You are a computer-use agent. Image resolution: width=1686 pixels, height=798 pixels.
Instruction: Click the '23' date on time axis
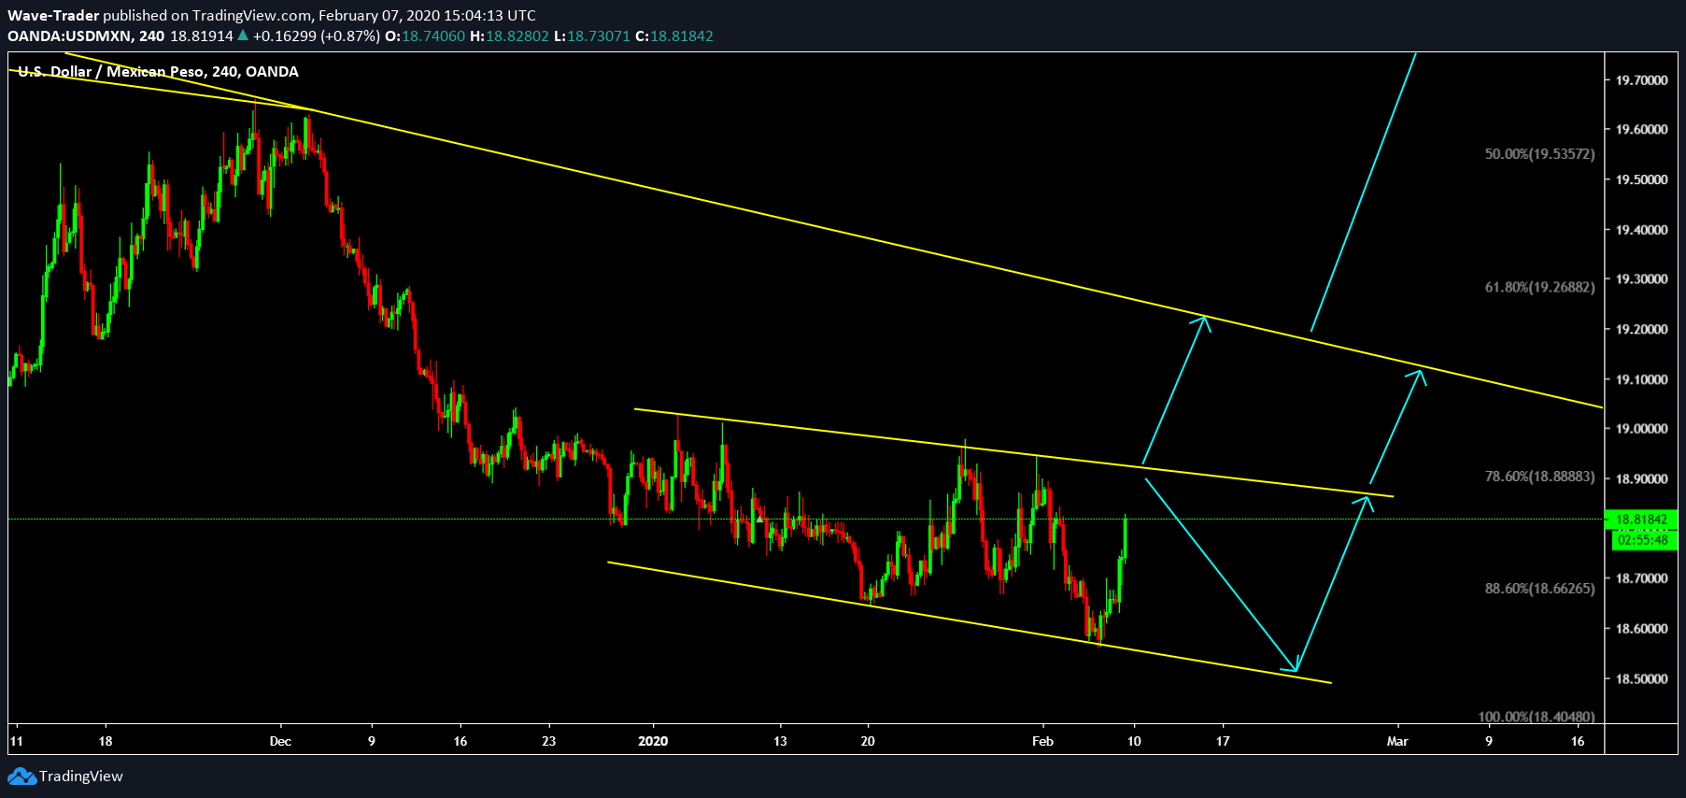click(x=548, y=741)
